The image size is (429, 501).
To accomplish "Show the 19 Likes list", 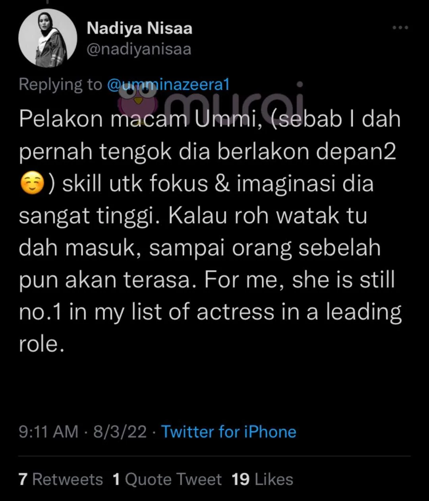I will pos(262,479).
